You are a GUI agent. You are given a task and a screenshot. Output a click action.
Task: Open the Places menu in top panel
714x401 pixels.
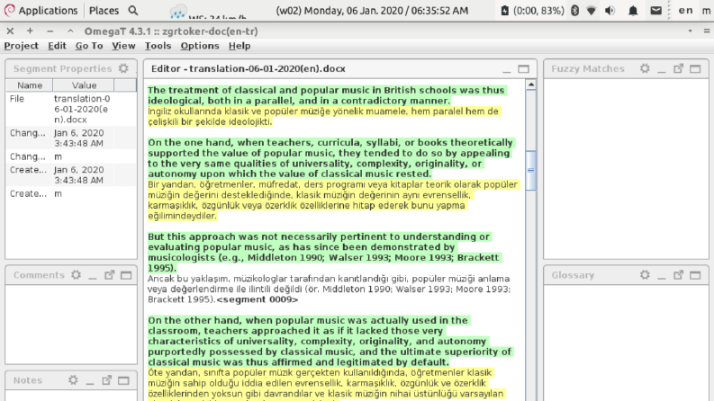point(104,11)
